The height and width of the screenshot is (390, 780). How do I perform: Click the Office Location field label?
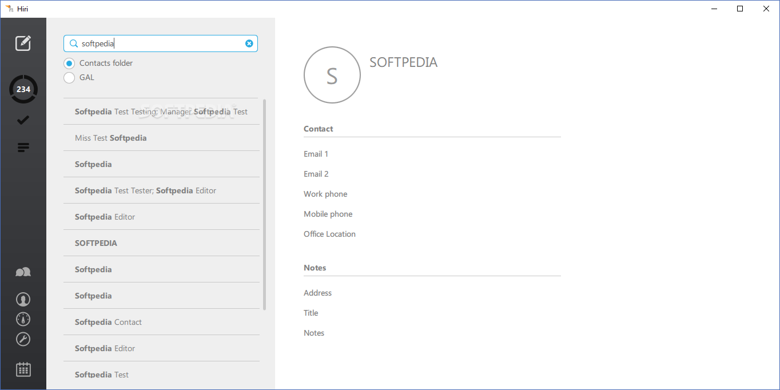(x=329, y=234)
